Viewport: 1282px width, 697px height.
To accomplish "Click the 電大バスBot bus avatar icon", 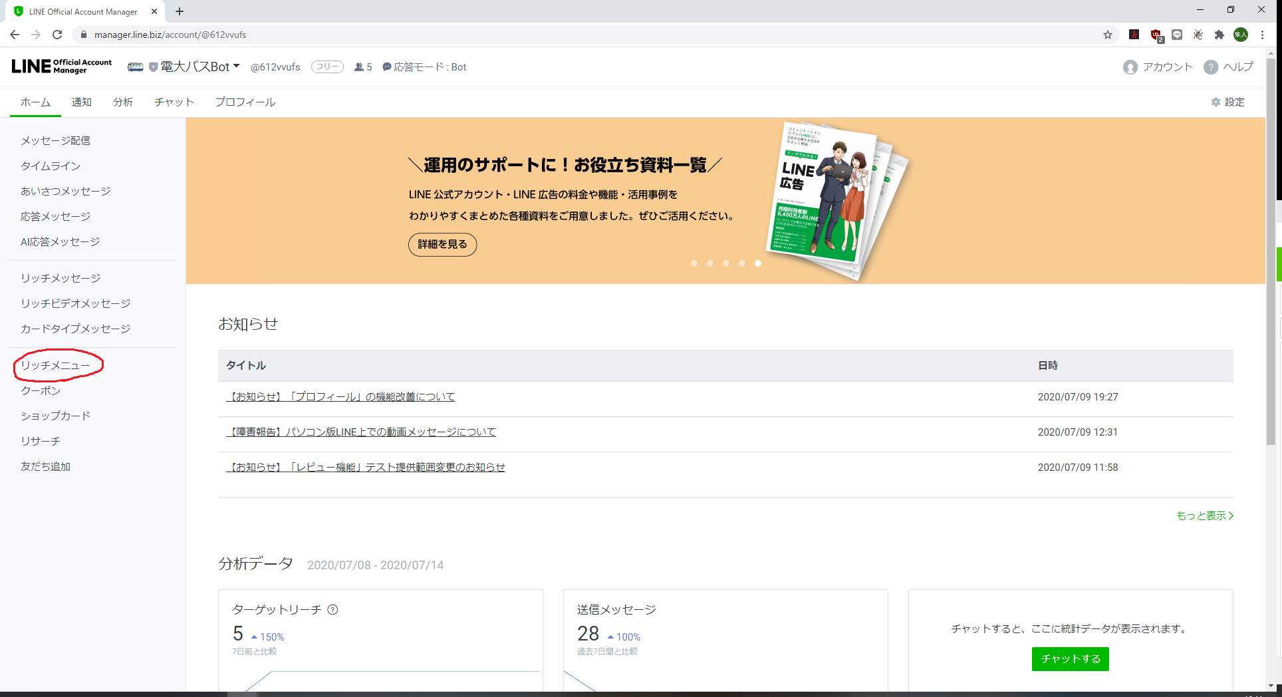I will click(136, 67).
